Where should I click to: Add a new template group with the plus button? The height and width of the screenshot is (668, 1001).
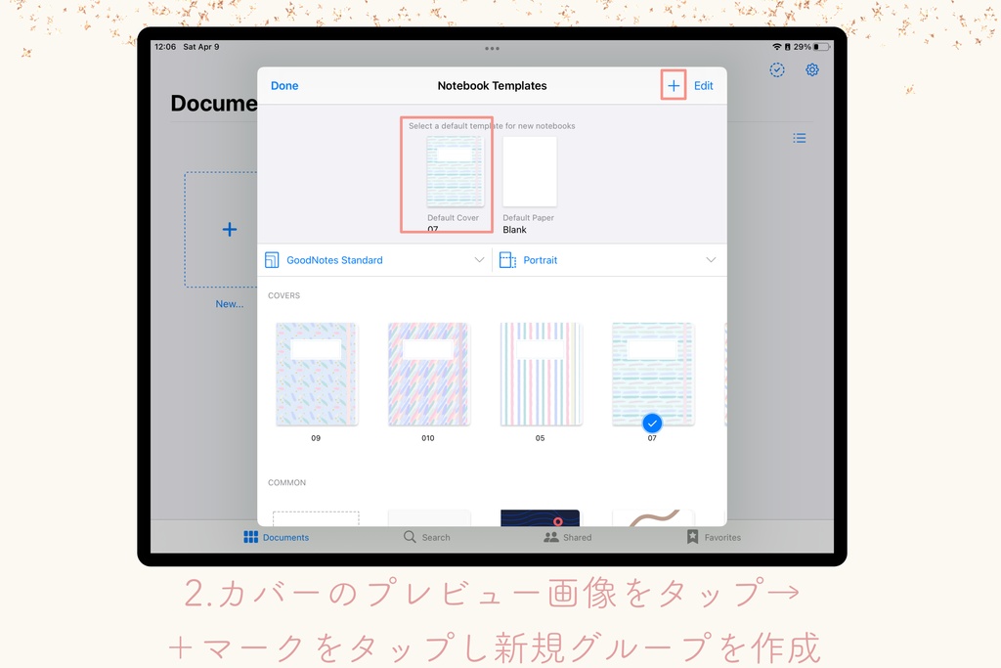(673, 85)
